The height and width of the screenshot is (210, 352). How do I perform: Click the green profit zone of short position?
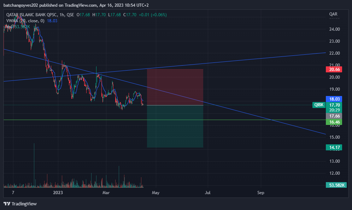pyautogui.click(x=175, y=126)
